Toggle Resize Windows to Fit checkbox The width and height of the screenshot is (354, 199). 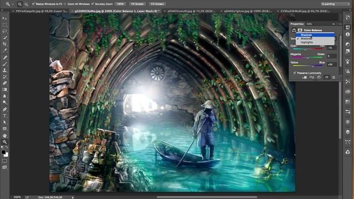33,4
